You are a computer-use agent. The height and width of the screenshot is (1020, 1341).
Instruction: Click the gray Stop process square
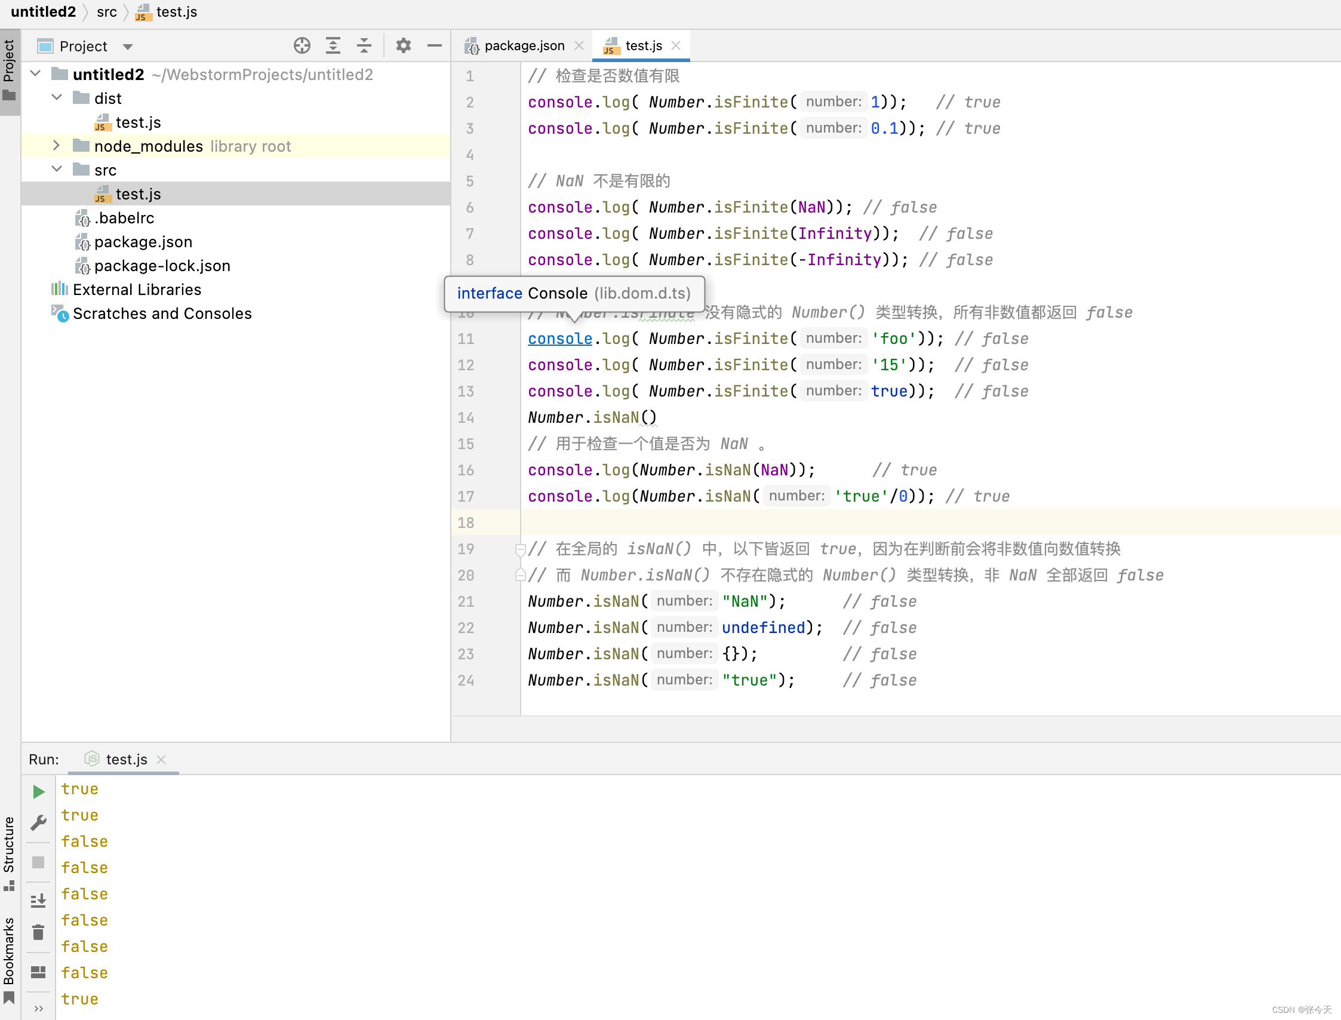coord(38,862)
